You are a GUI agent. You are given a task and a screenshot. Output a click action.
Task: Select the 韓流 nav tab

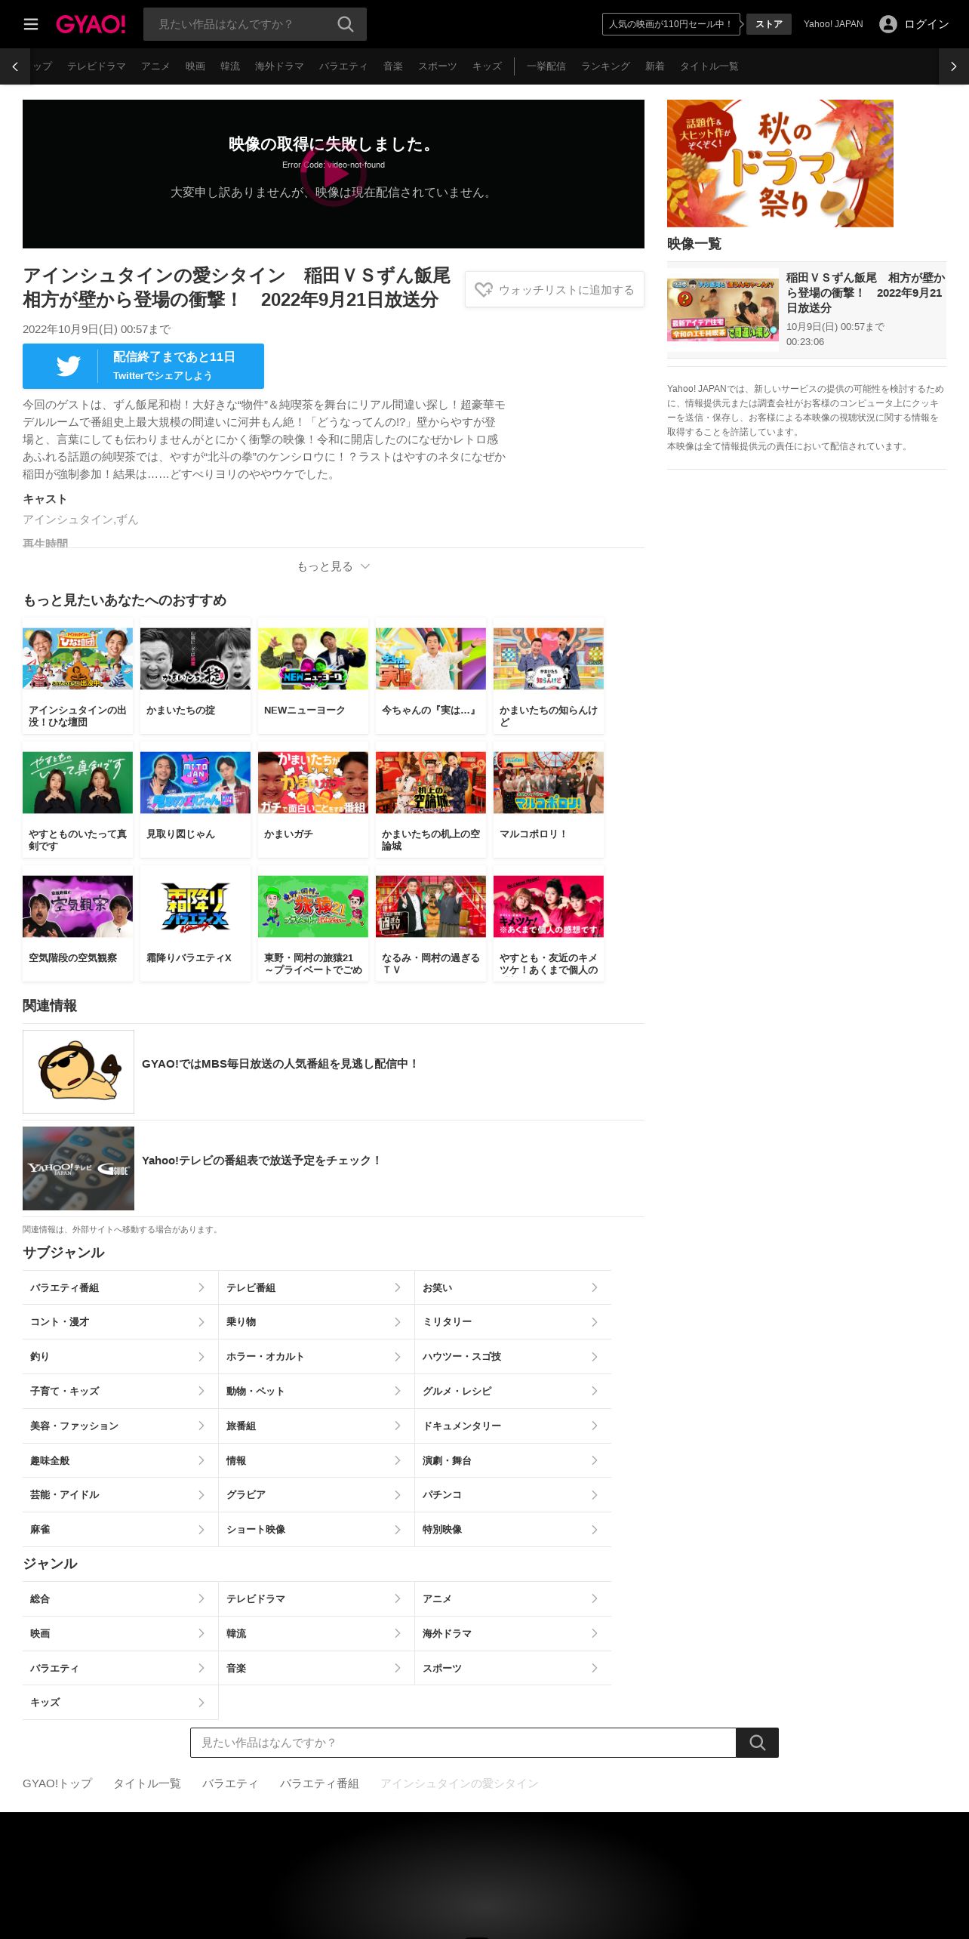pyautogui.click(x=230, y=66)
